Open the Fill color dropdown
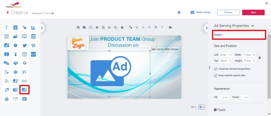This screenshot has width=271, height=116. pos(224,97)
